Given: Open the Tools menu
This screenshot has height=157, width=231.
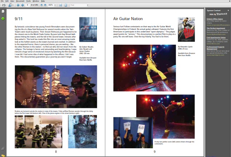Looking at the screenshot, I should tap(28, 1).
